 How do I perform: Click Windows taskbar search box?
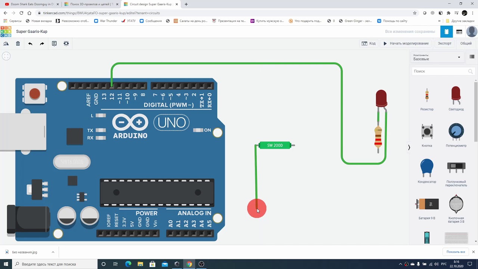pos(55,264)
